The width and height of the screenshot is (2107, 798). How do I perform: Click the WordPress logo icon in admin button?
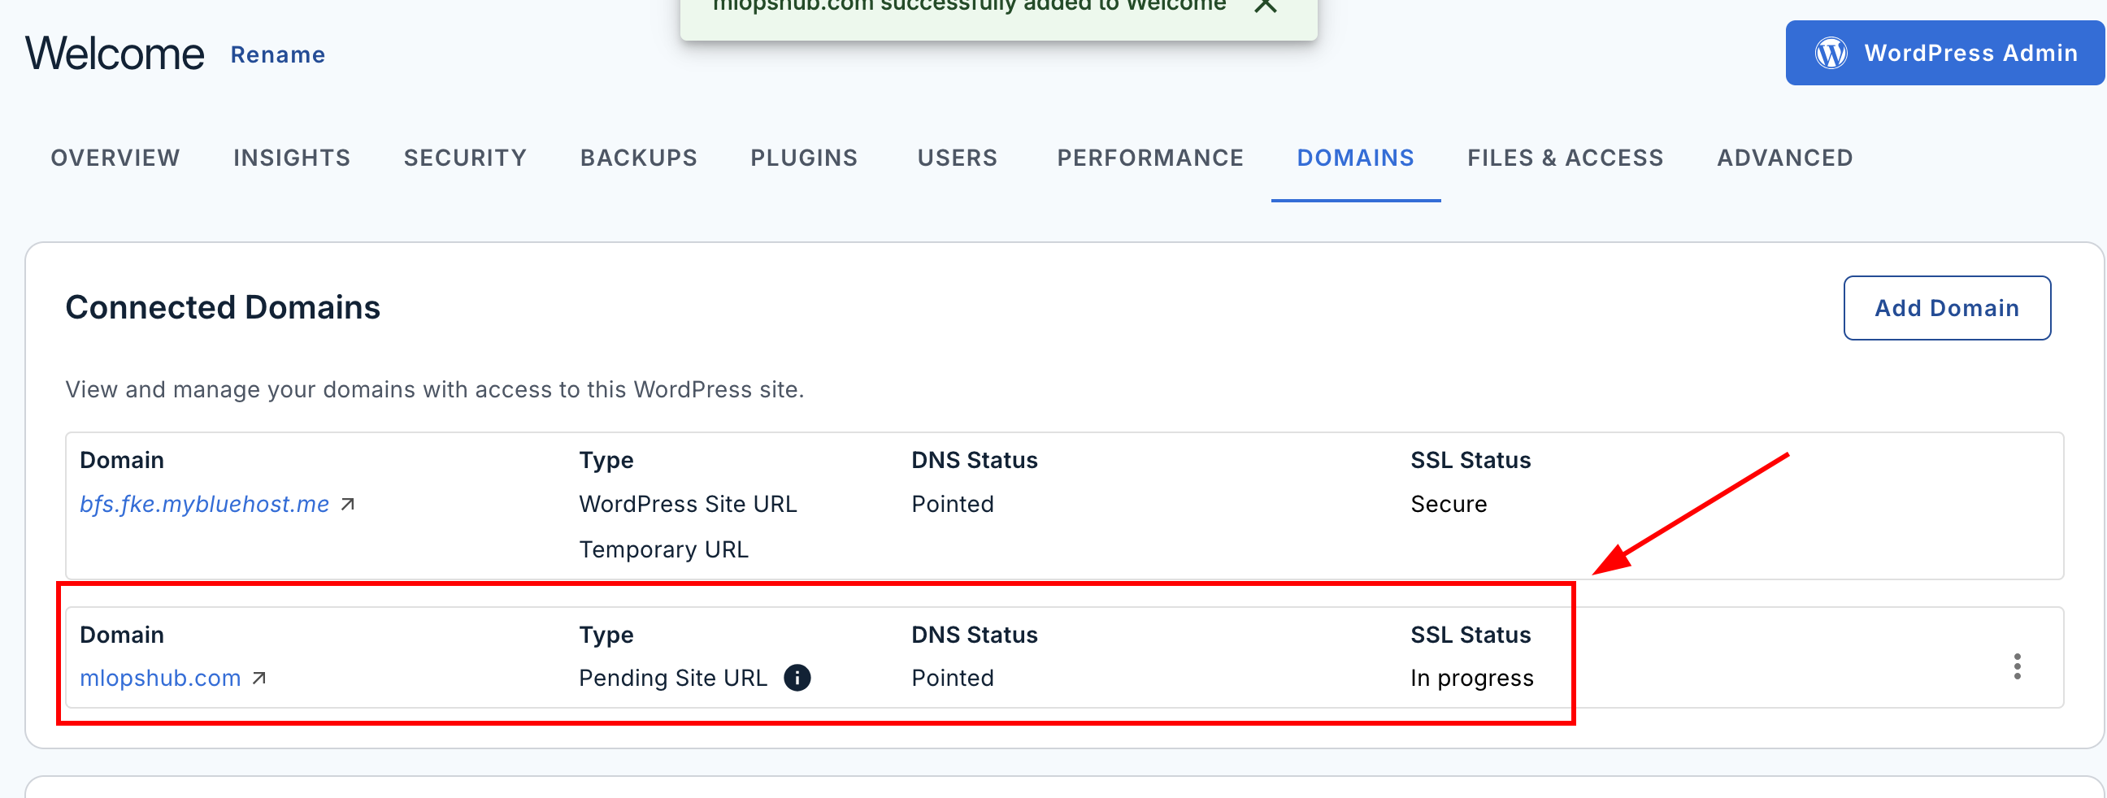[x=1831, y=53]
